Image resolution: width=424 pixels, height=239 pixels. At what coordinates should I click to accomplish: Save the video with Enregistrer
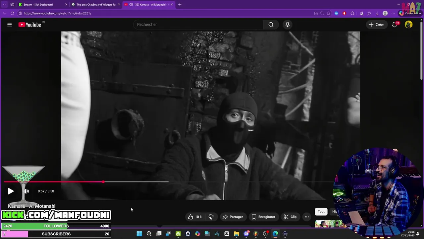(263, 217)
